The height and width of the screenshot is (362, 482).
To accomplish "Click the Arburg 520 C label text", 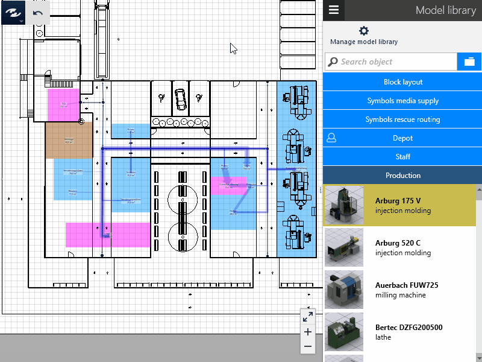I will click(x=398, y=243).
